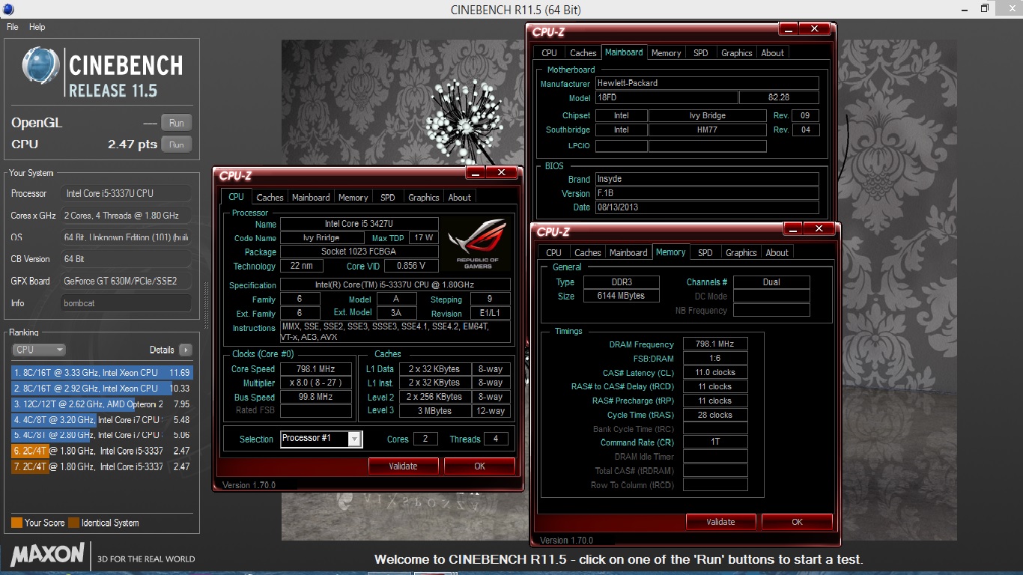Select ranking row 5 Intel Core i7 2.80 GHz
The width and height of the screenshot is (1023, 575).
coord(103,435)
